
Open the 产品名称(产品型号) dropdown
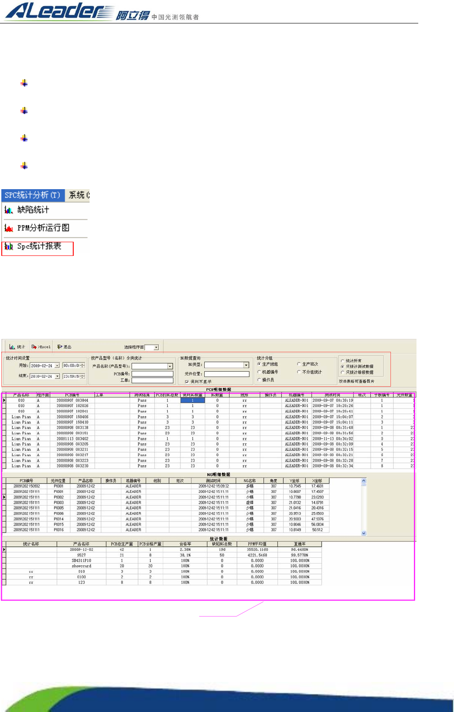click(170, 366)
